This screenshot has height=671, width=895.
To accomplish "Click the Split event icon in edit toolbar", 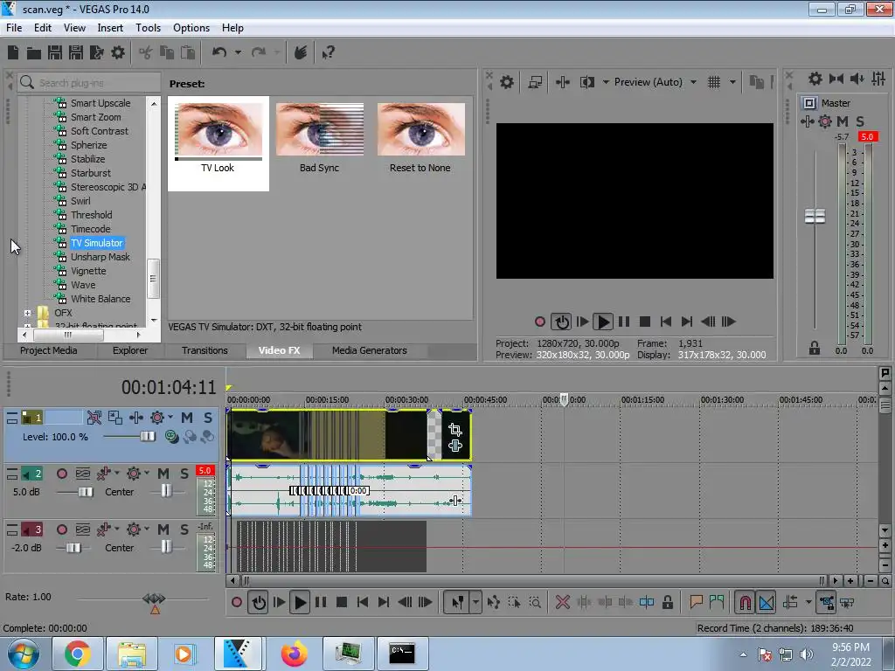I will [x=647, y=602].
